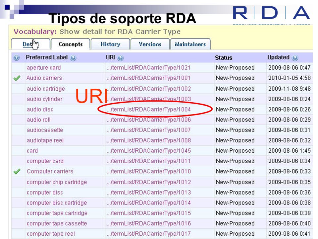Click the RDA logo
Screen dimensions: 318x239
coord(271,13)
